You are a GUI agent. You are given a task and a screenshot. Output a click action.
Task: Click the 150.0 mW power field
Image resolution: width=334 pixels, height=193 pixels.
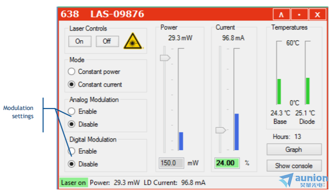(x=171, y=163)
